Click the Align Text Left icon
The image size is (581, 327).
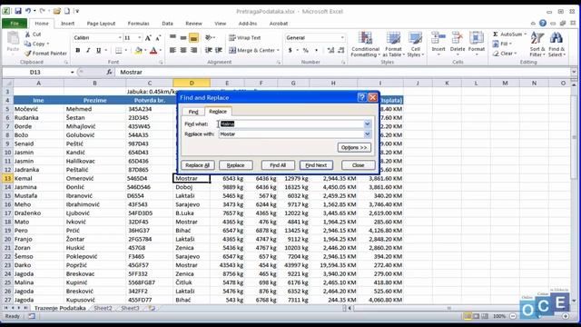tap(173, 51)
